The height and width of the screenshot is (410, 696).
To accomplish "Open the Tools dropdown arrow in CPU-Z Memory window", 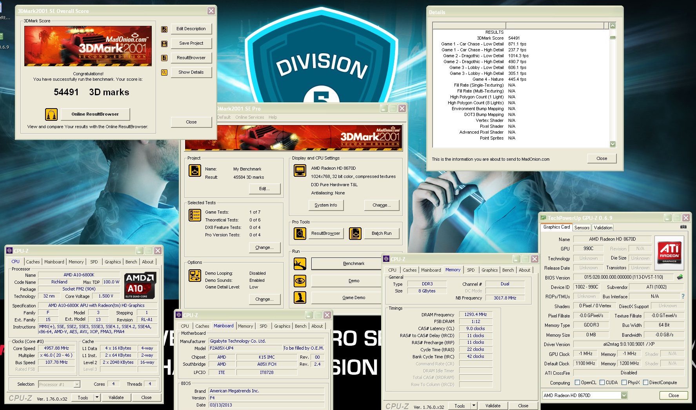I will coord(474,406).
